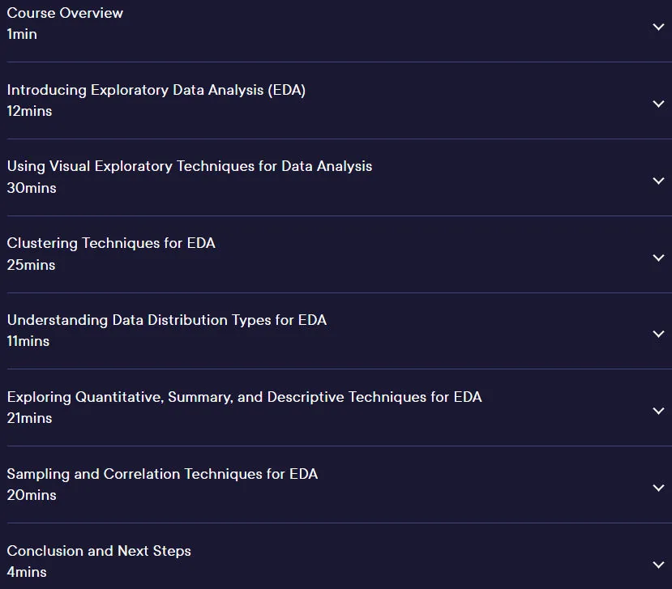Image resolution: width=672 pixels, height=589 pixels.
Task: Select Exploring Quantitative, Summary, and Descriptive Techniques
Action: point(244,397)
